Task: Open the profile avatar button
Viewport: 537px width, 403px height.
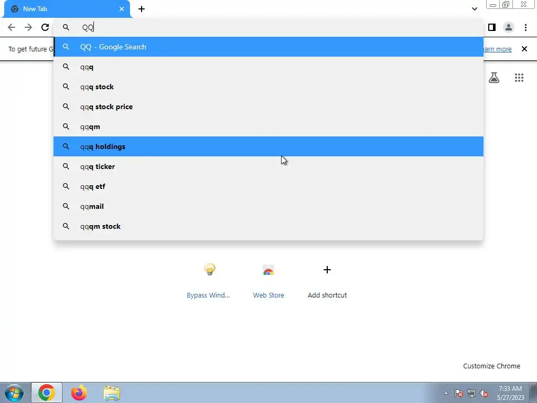Action: click(x=509, y=27)
